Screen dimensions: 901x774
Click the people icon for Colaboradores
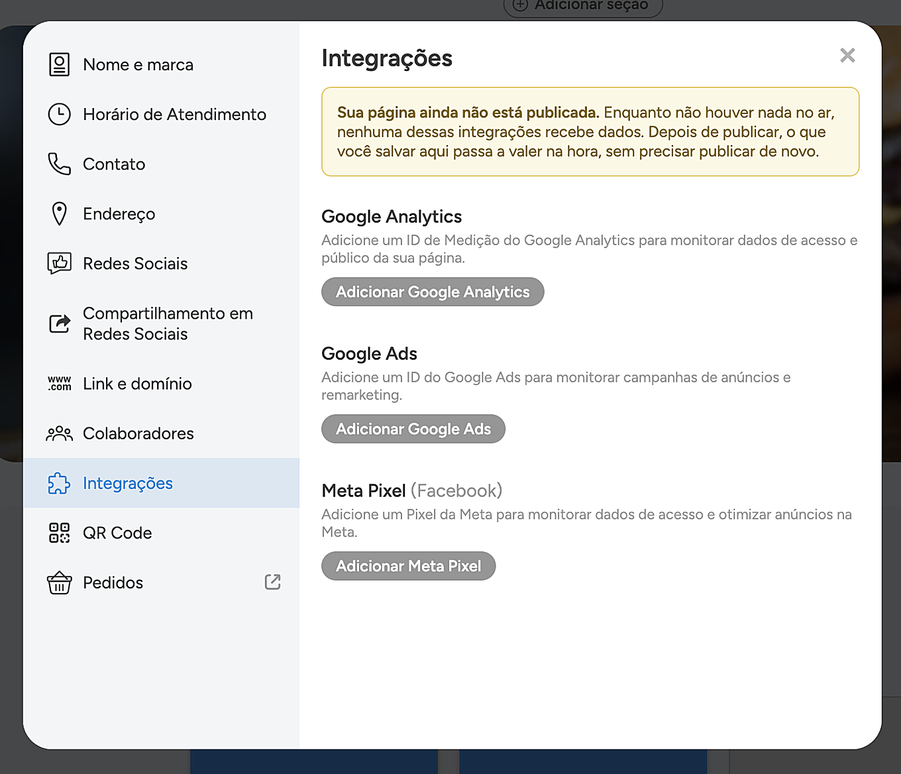pos(59,433)
